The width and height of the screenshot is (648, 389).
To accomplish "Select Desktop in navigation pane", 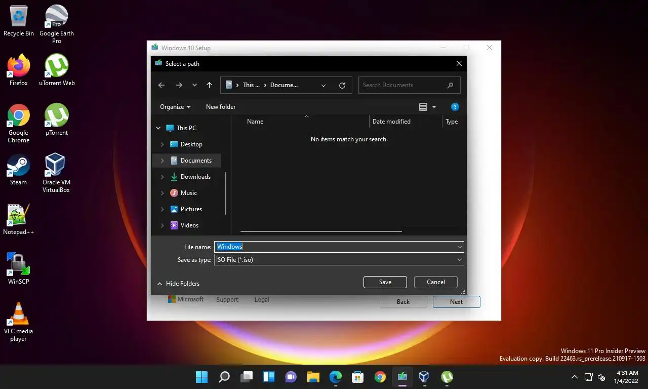I will 186,144.
